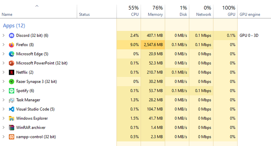Image resolution: width=271 pixels, height=146 pixels.
Task: Click the WinRAR archiver icon
Action: tap(12, 127)
